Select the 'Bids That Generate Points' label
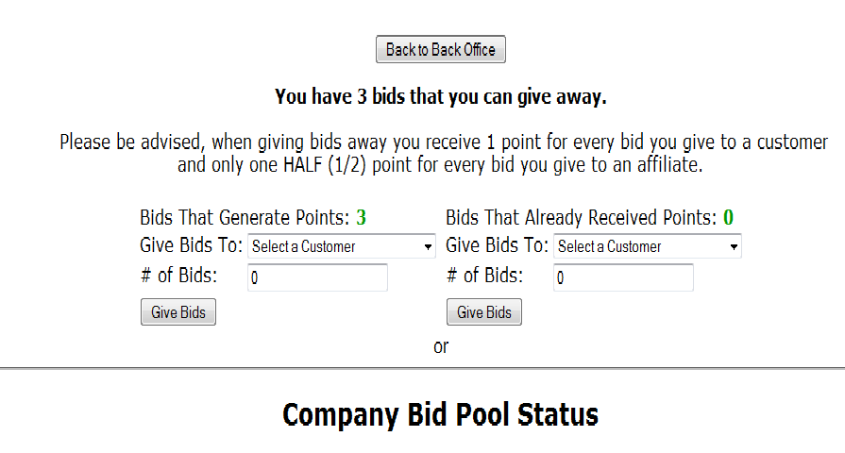Screen dimensions: 845x453 point(245,218)
